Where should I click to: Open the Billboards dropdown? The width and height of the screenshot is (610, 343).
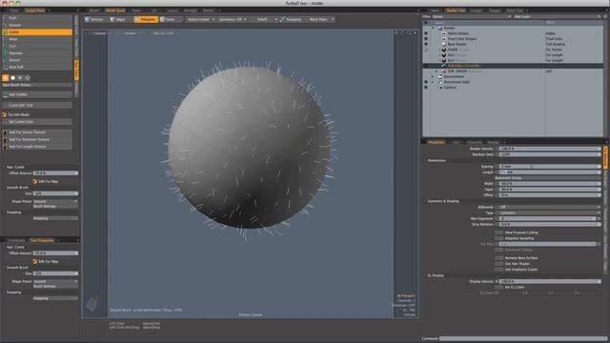pos(550,208)
